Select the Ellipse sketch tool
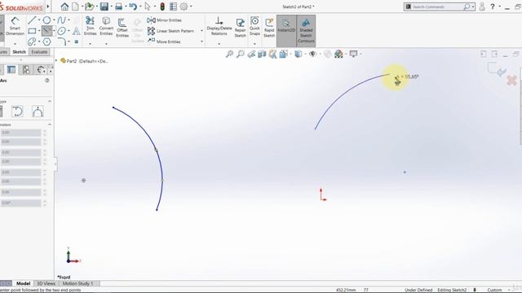Image resolution: width=522 pixels, height=293 pixels. click(x=61, y=31)
